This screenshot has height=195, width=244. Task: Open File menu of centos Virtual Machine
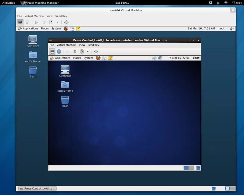[52, 45]
